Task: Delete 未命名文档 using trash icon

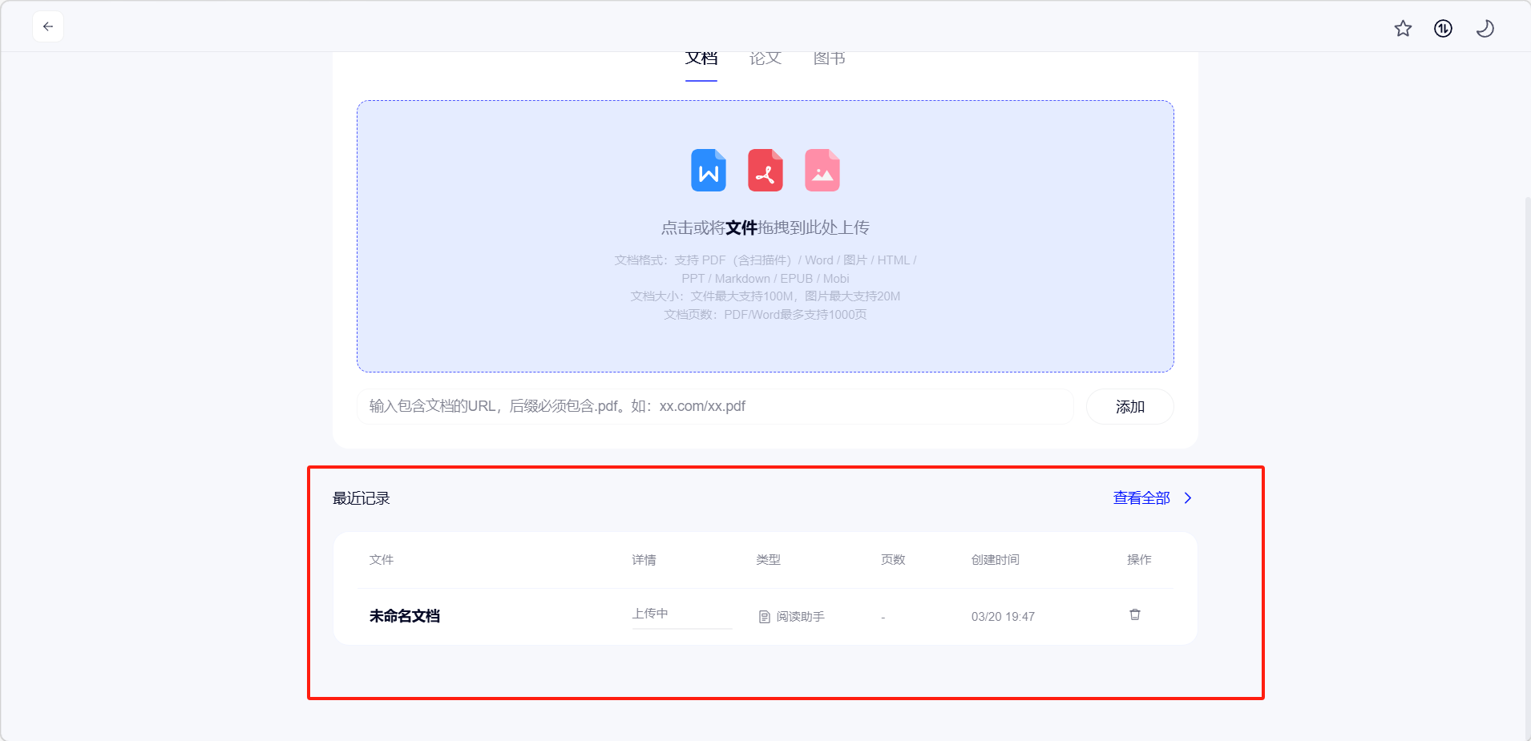Action: (x=1135, y=615)
